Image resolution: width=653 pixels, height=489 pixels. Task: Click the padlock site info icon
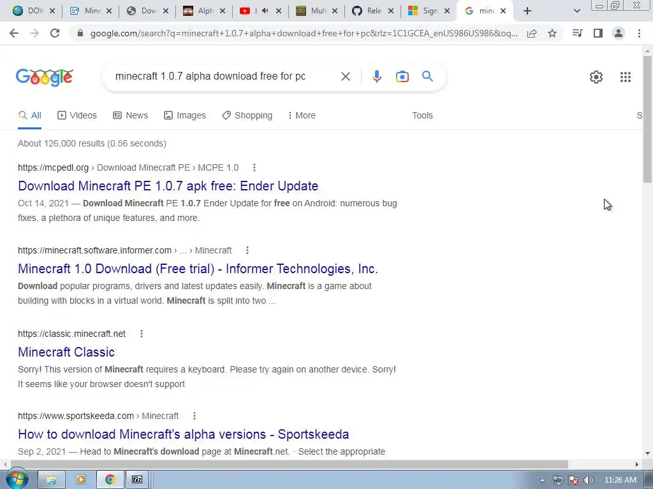pos(80,33)
